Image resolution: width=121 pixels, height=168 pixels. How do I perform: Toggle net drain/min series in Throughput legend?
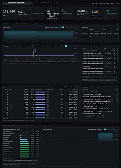tap(56, 46)
